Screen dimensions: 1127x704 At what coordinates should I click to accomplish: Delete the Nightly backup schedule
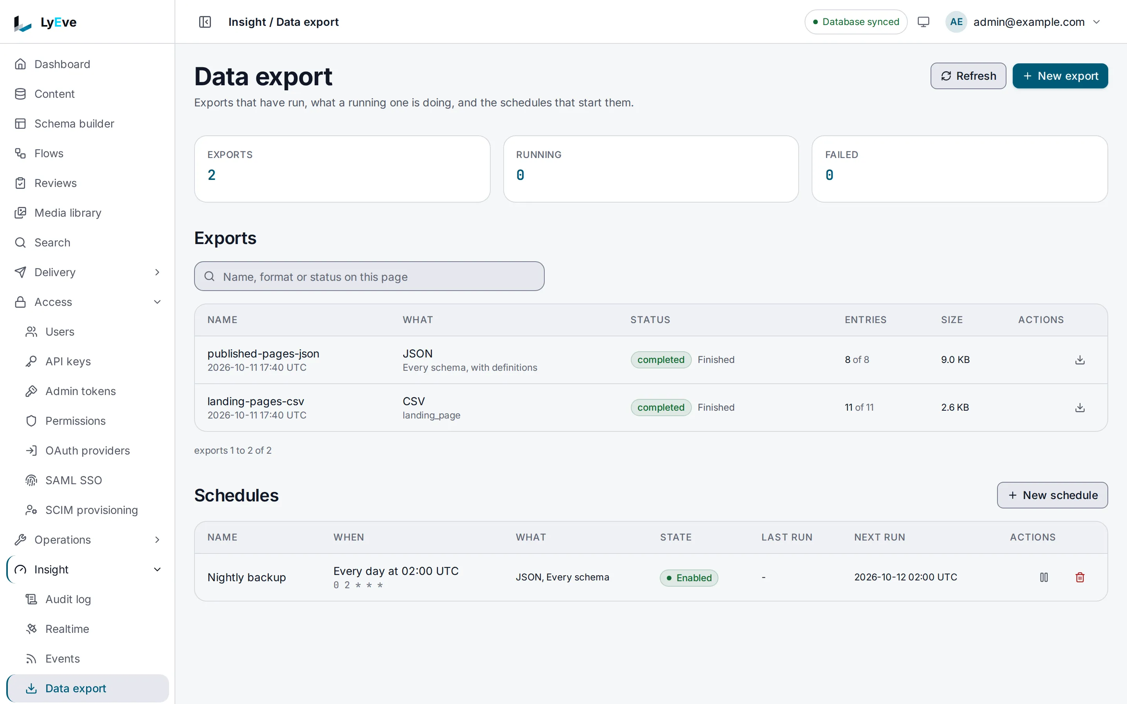point(1080,577)
